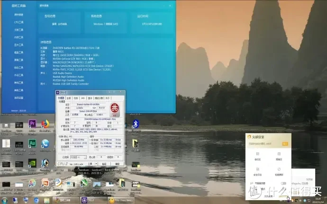Viewport: 327px width, 204px height.
Task: Click the 工具 button in CPU-Z
Action: point(90,164)
